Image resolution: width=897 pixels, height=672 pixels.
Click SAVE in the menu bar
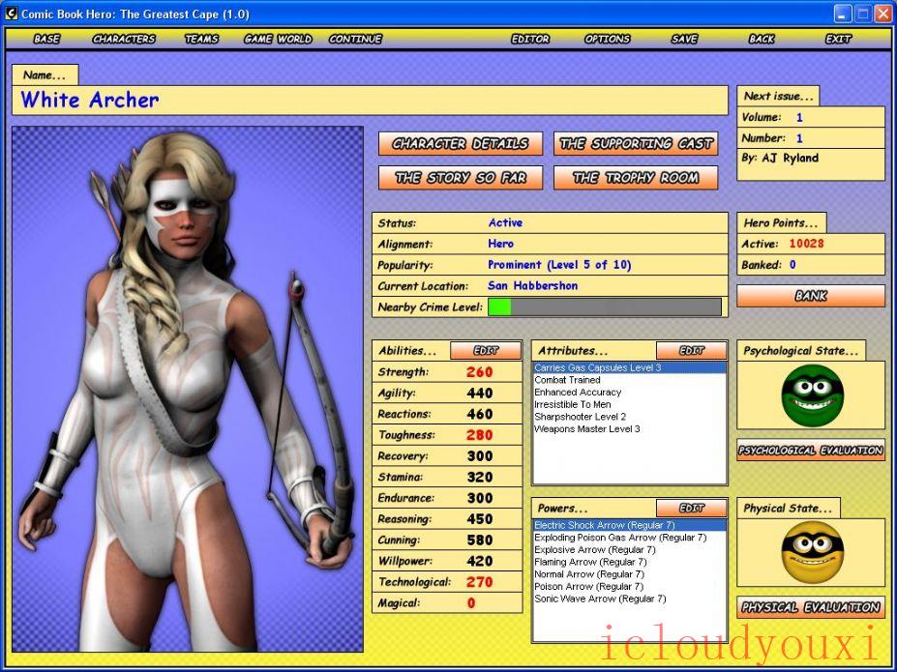point(684,39)
